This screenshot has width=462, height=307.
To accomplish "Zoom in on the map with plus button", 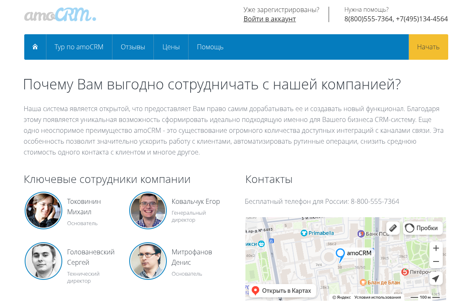I will click(436, 248).
